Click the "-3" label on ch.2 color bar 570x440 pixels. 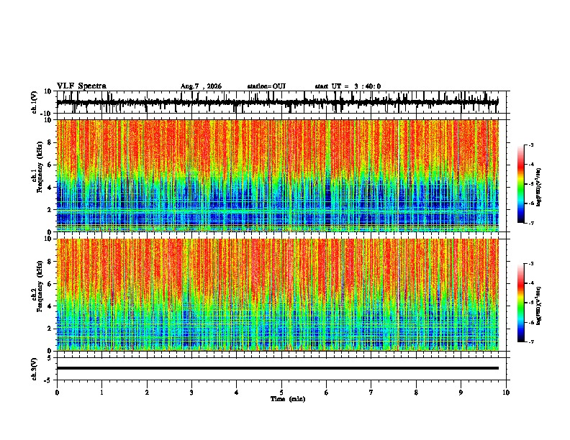pyautogui.click(x=531, y=264)
